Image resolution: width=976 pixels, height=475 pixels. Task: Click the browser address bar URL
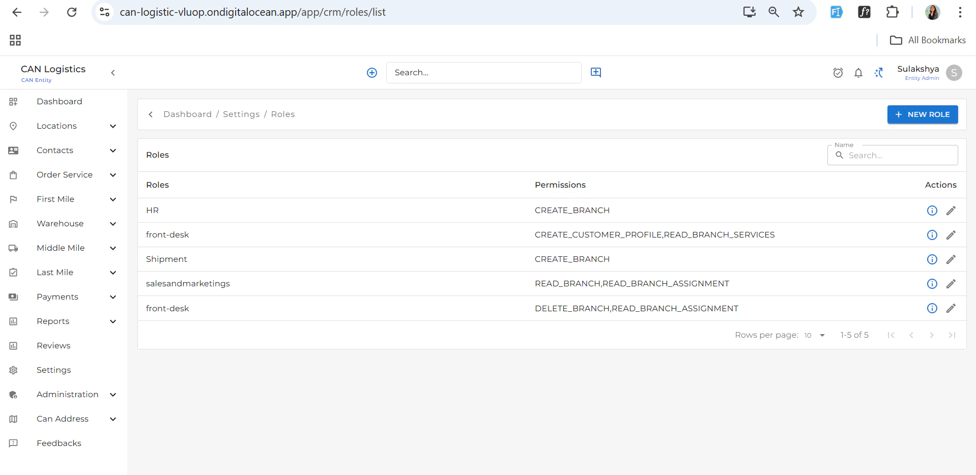click(x=252, y=12)
